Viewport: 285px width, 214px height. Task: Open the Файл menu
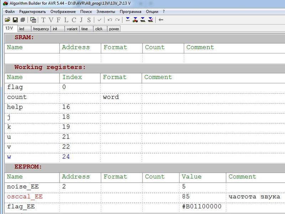10,11
